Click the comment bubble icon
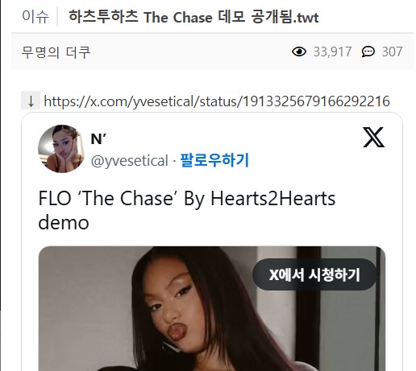416x371 pixels. point(368,52)
